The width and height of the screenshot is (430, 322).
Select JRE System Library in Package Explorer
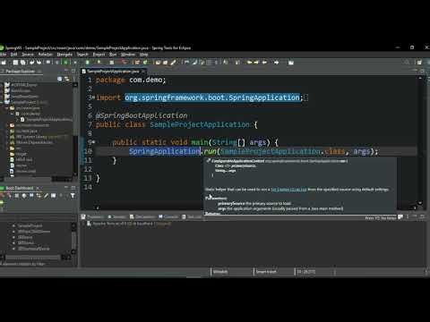[x=39, y=137]
